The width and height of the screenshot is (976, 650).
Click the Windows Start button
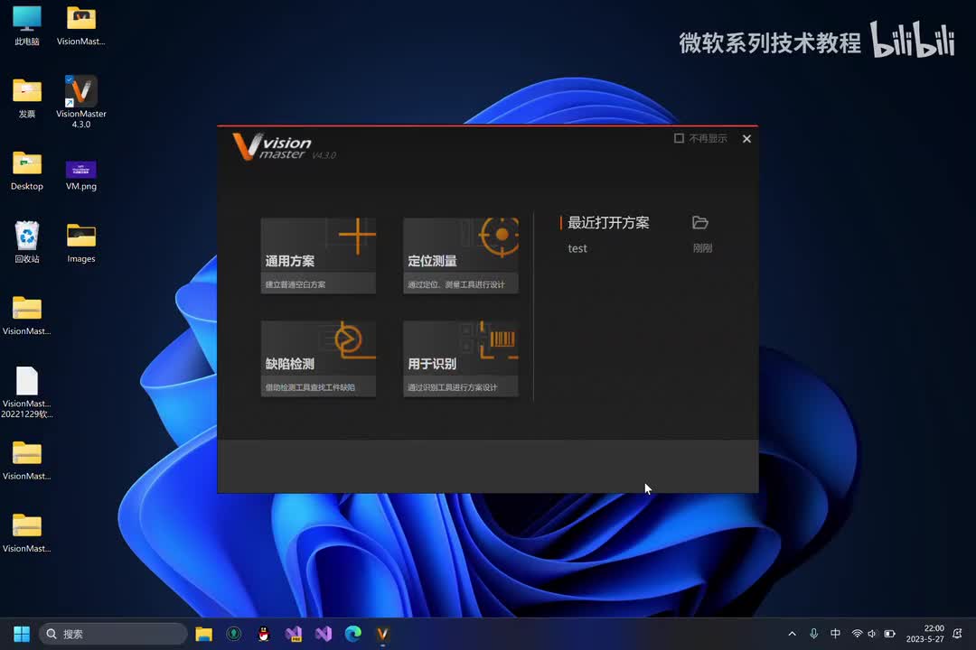[22, 634]
